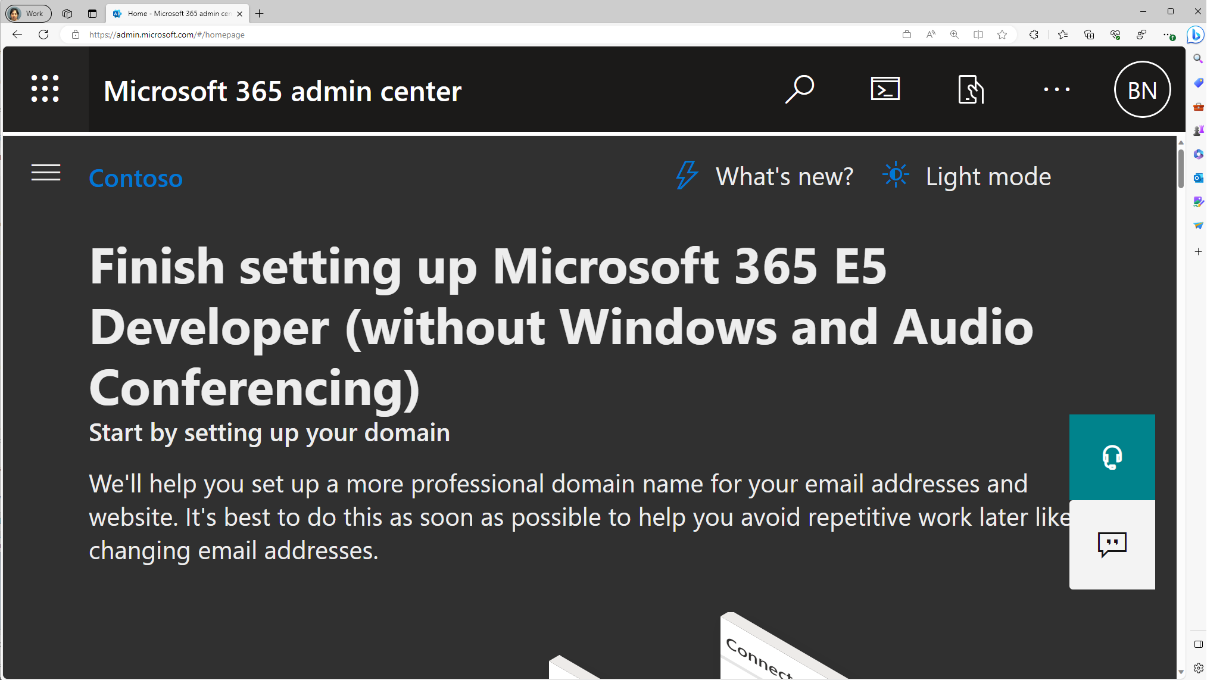
Task: Click the command shell terminal icon
Action: (885, 89)
